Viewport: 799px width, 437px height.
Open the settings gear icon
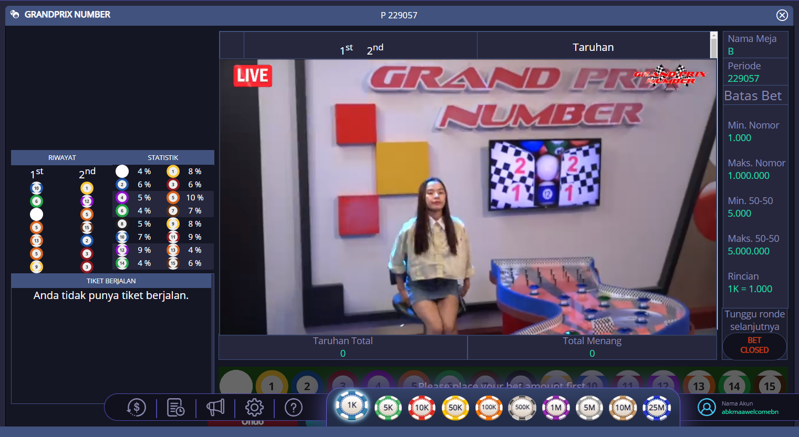[254, 407]
